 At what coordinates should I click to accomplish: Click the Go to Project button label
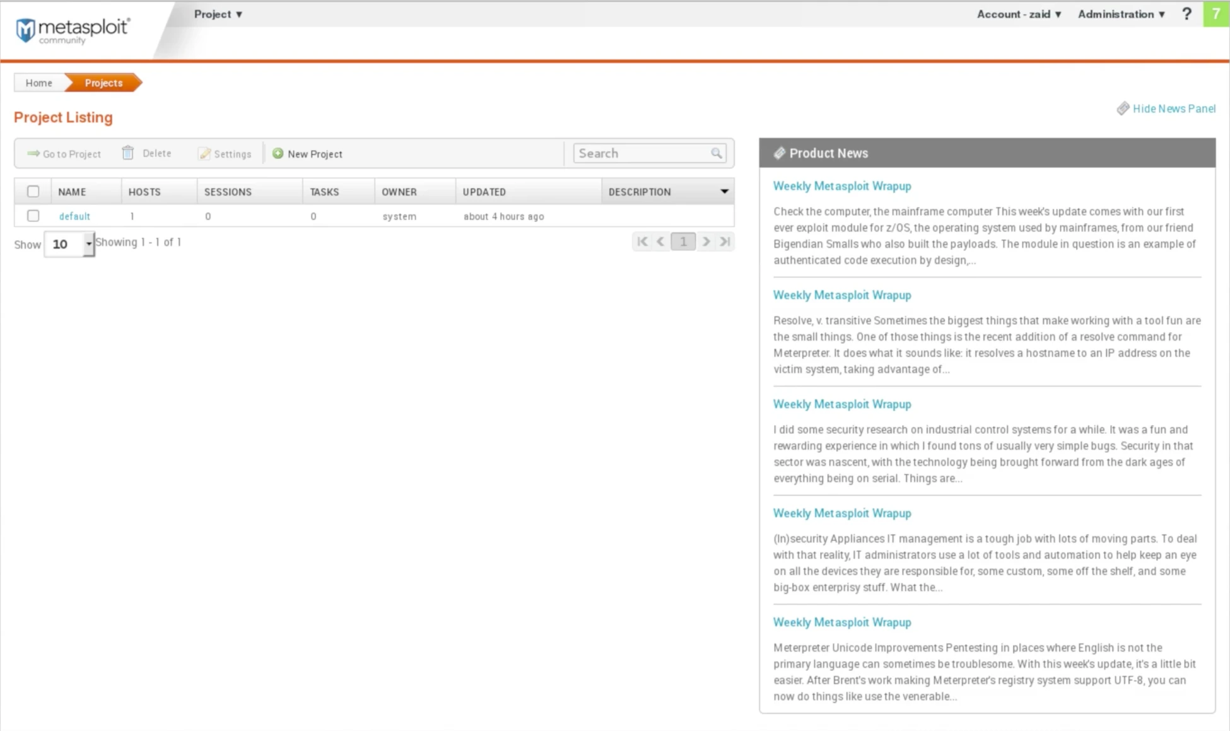point(72,154)
